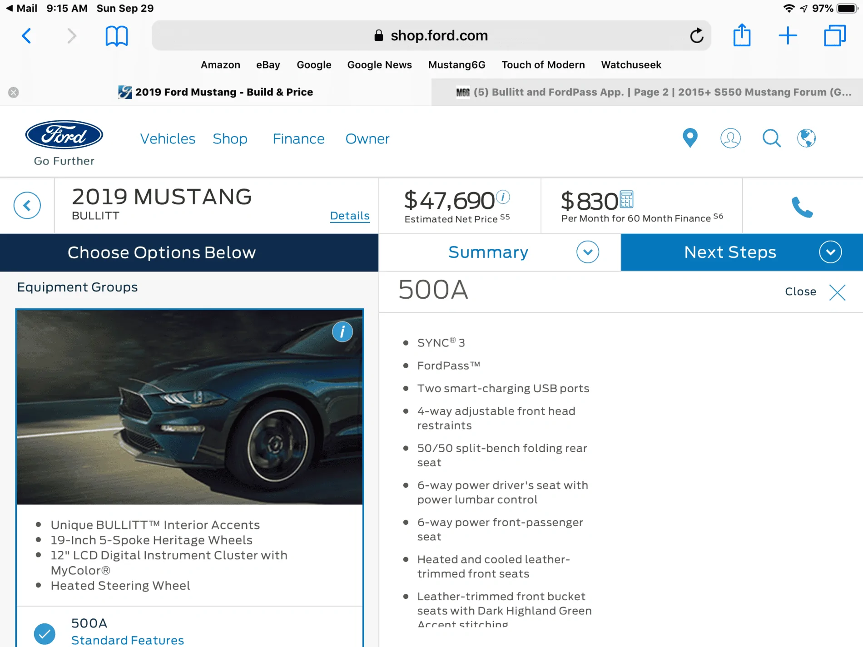Viewport: 863px width, 647px height.
Task: Click the Summary tab label
Action: pos(488,252)
